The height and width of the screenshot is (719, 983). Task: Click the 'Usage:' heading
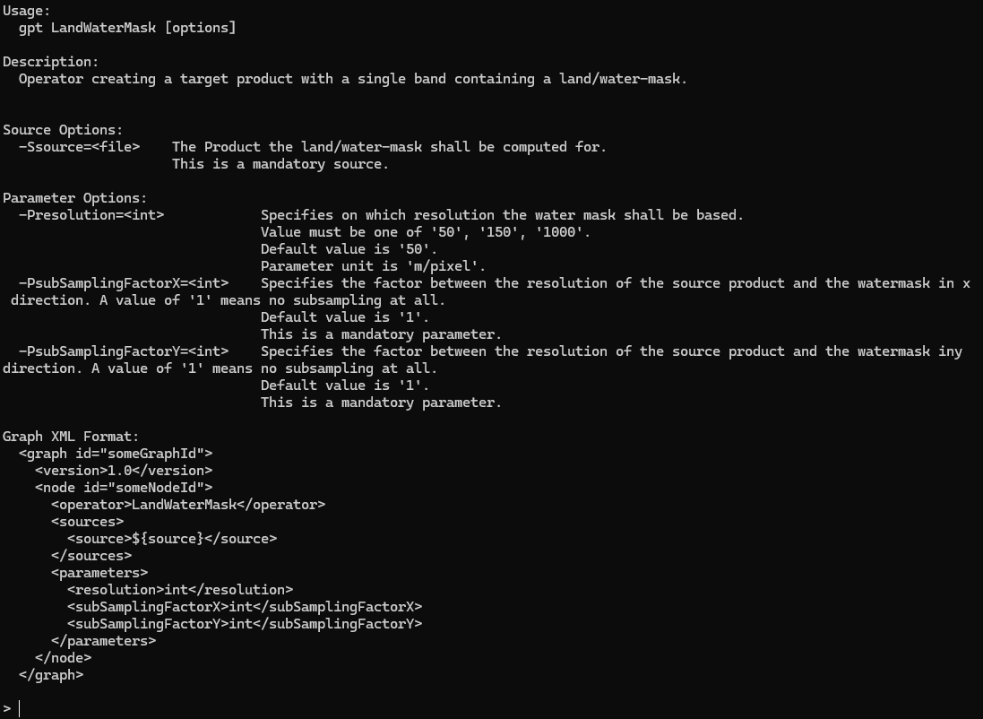[26, 11]
